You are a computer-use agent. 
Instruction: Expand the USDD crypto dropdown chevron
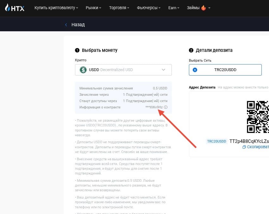click(x=164, y=70)
